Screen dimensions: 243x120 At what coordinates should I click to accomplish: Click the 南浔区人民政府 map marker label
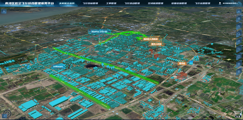point(150,39)
